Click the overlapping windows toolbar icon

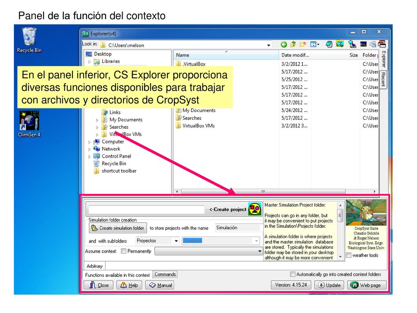[x=373, y=44]
